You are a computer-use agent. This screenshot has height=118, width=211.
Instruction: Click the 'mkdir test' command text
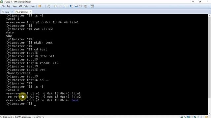43,43
